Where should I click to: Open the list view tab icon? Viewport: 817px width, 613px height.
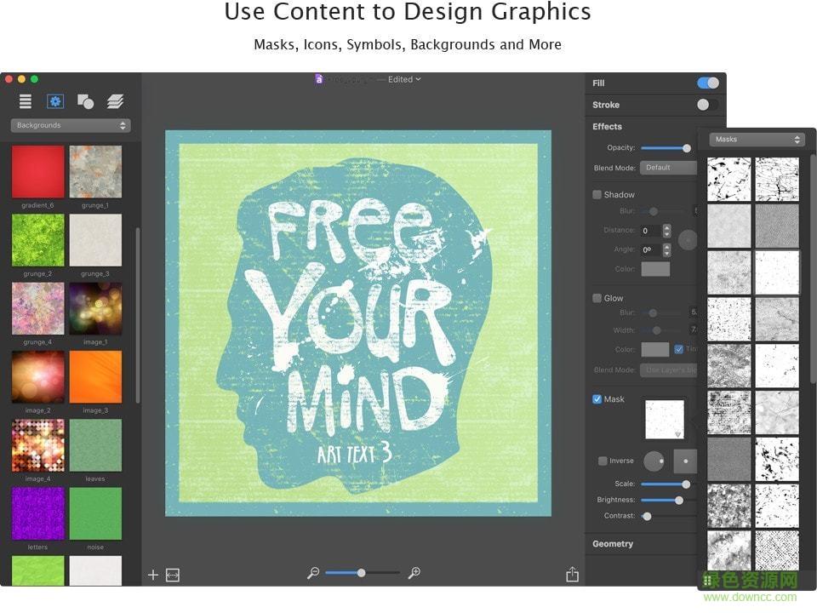[26, 101]
